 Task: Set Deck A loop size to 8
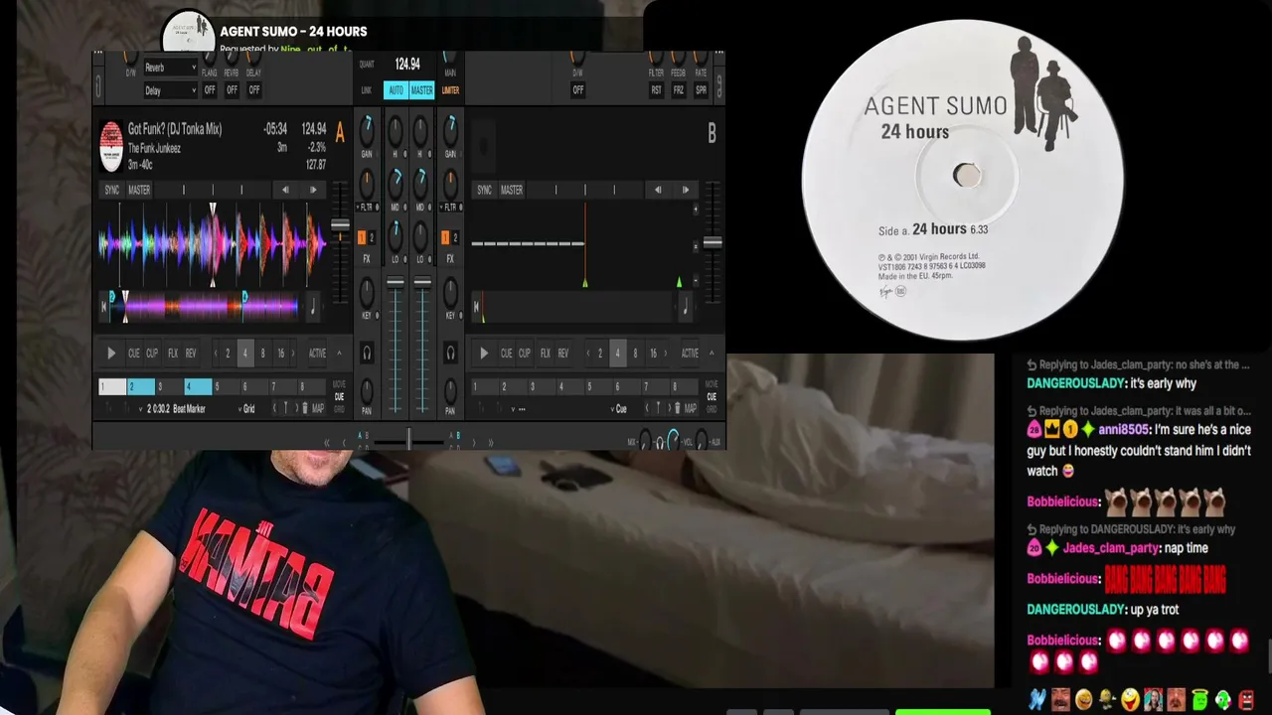[x=262, y=354]
